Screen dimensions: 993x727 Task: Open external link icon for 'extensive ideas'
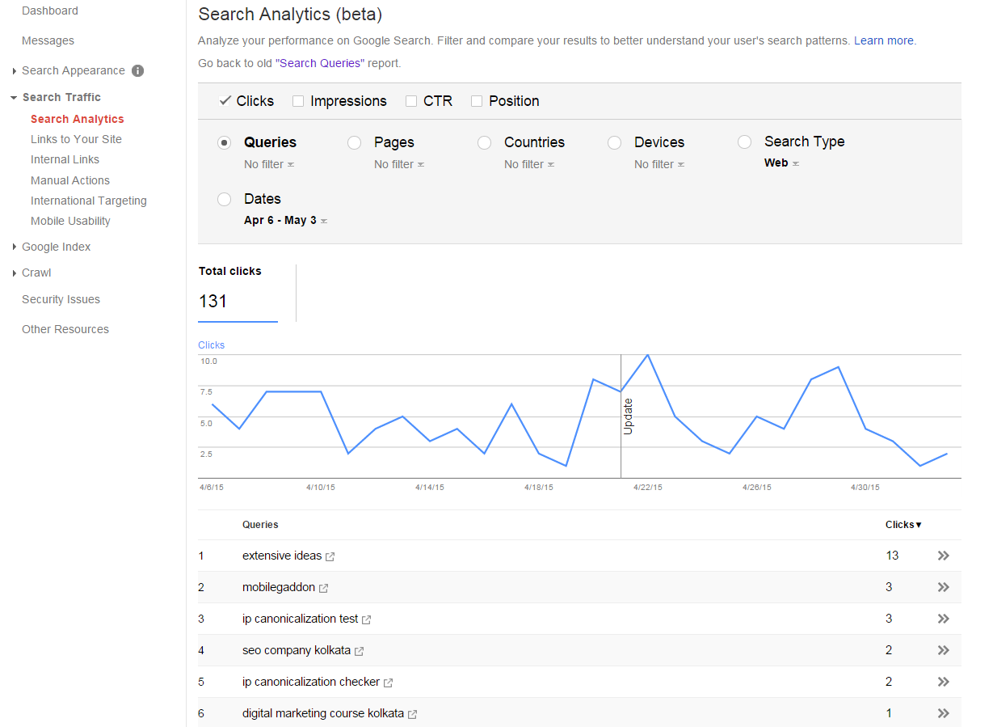(x=330, y=556)
